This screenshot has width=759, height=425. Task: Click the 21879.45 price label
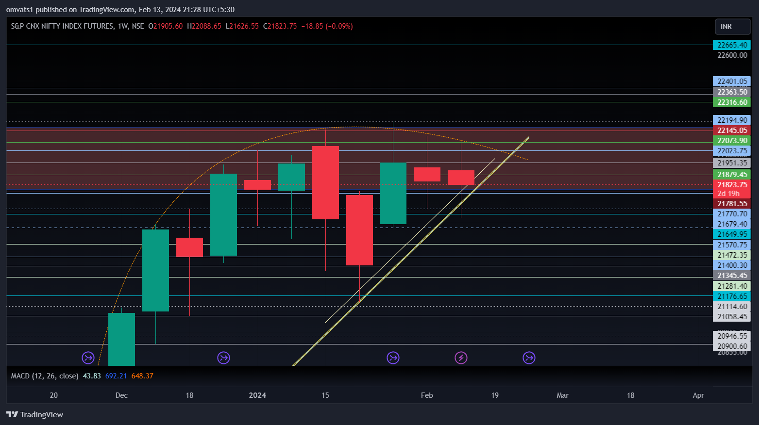tap(732, 175)
